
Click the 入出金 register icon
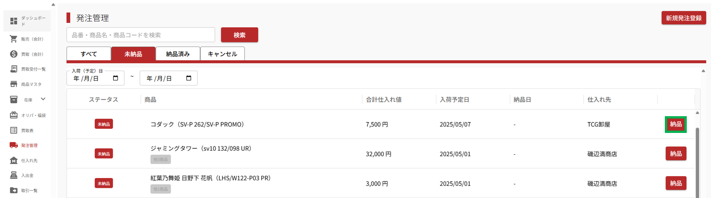[14, 175]
